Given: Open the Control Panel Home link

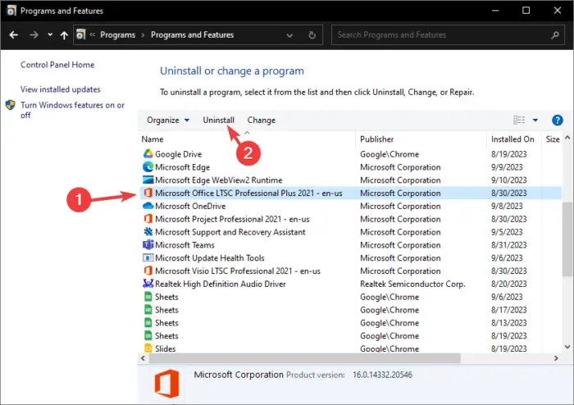Looking at the screenshot, I should 57,65.
